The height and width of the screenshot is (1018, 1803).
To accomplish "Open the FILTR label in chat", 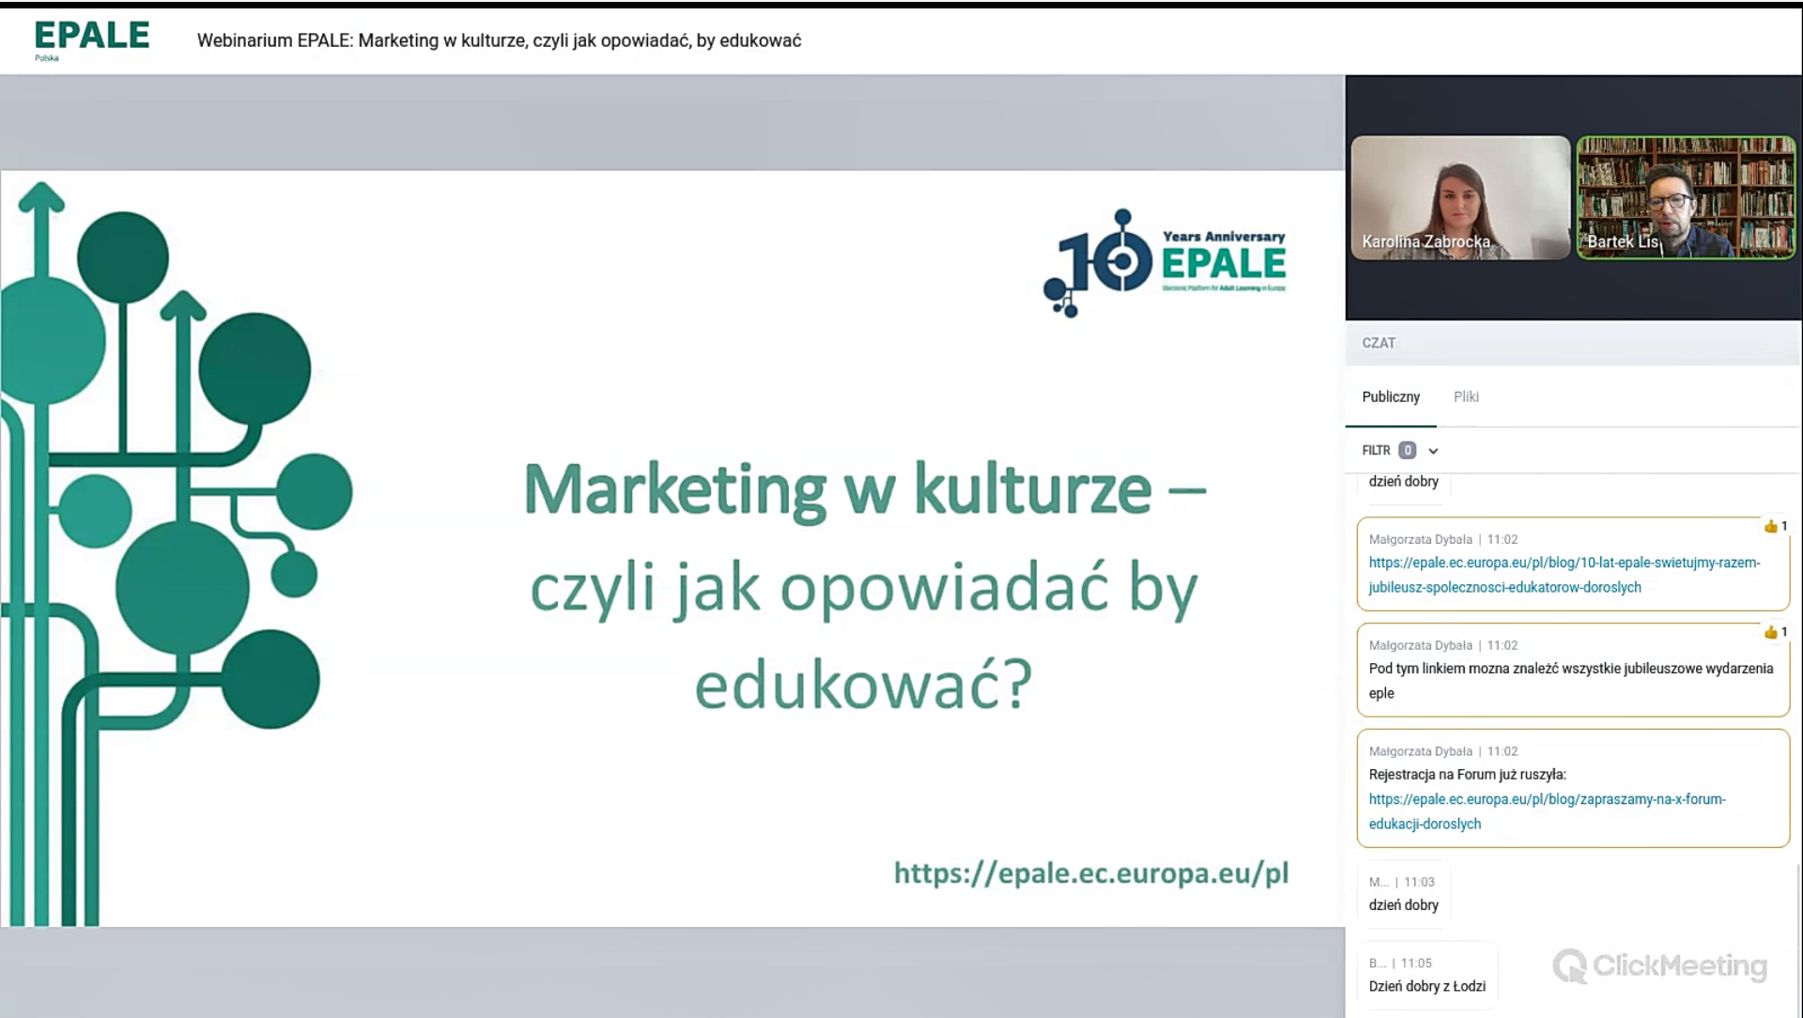I will 1376,451.
